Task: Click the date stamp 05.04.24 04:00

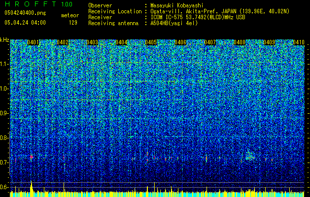Action: (x=25, y=22)
